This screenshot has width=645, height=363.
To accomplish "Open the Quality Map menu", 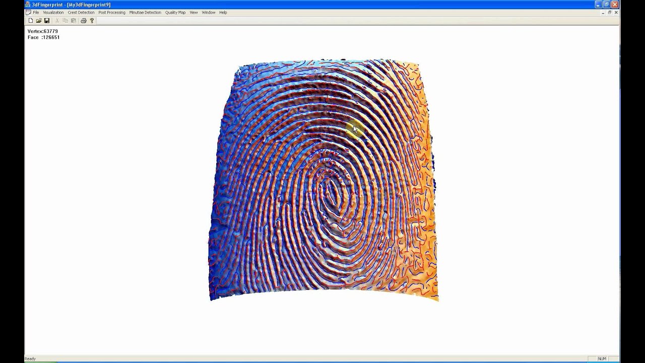I will point(175,12).
